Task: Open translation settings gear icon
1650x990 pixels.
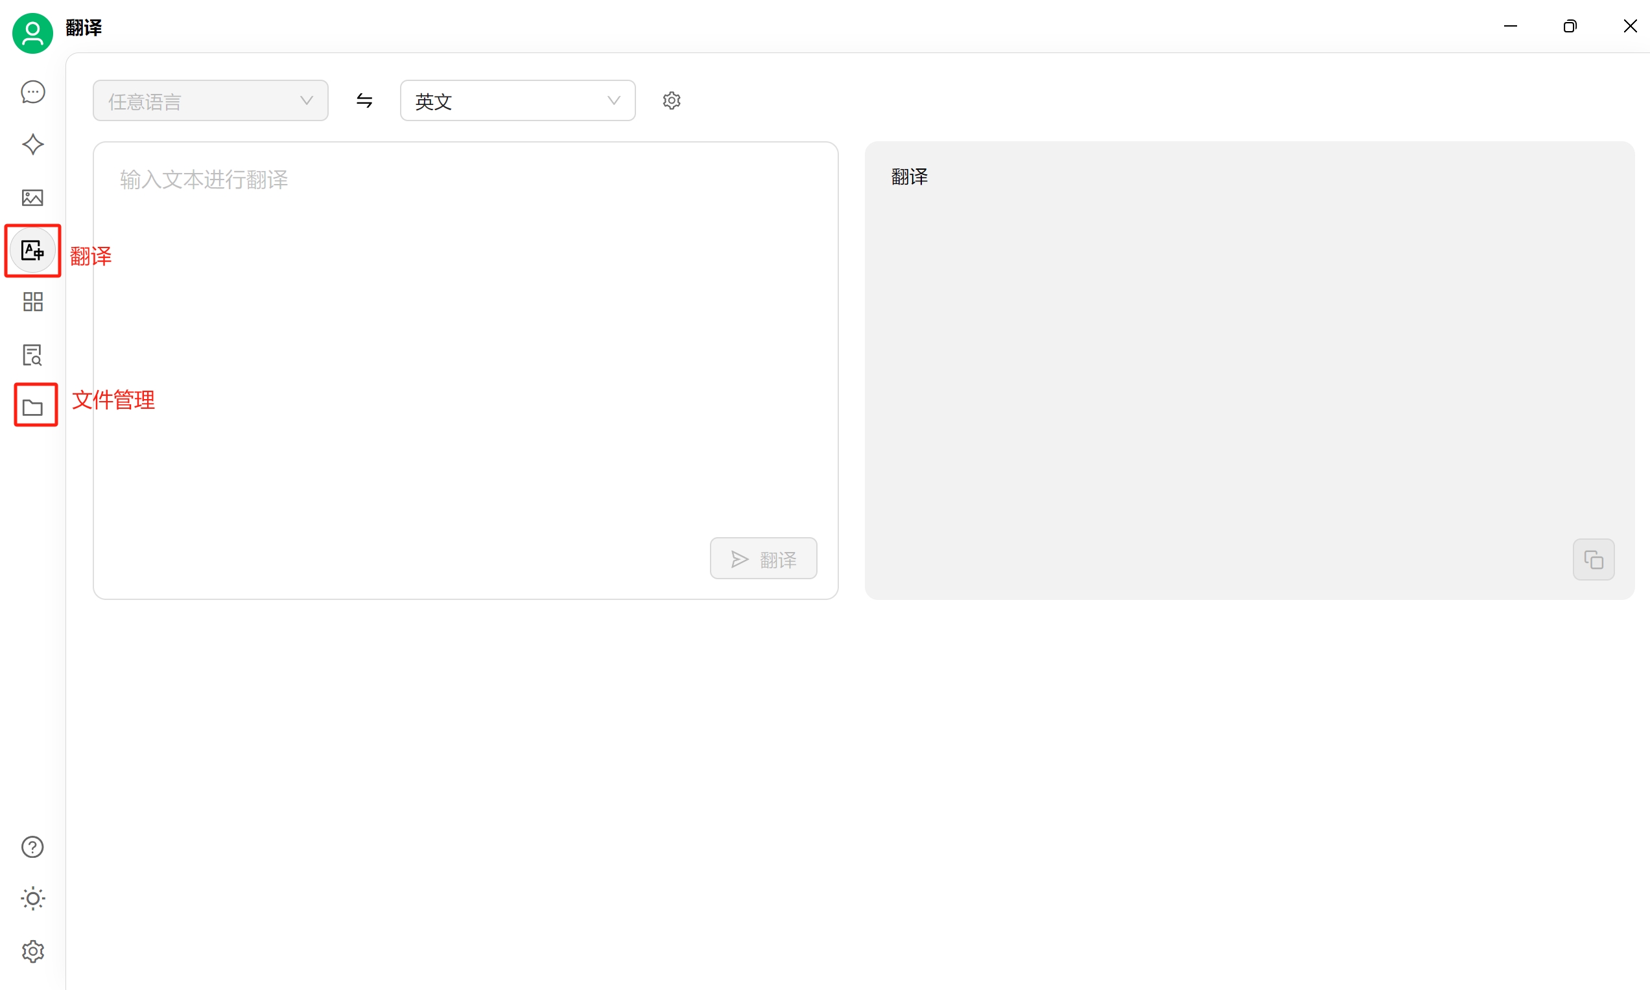Action: (672, 100)
